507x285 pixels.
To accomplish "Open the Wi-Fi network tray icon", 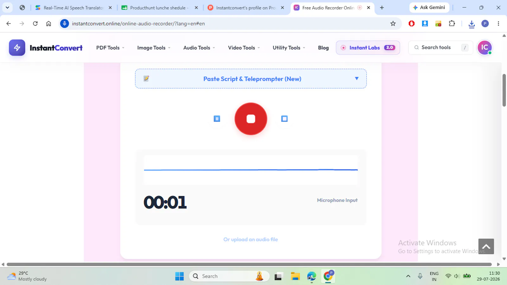I will pyautogui.click(x=448, y=276).
